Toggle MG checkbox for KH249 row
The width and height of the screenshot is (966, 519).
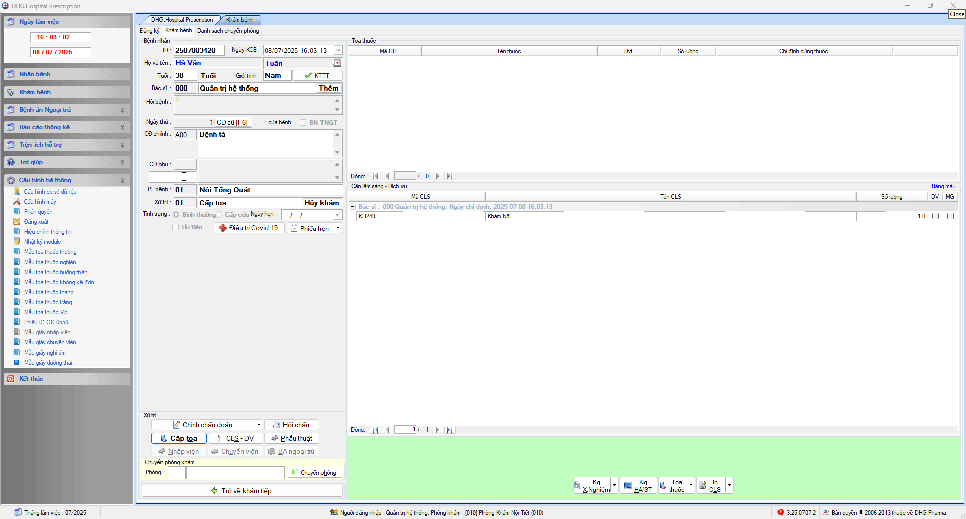pos(950,216)
